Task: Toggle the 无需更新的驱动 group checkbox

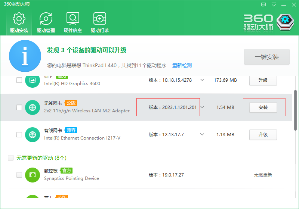Action: tap(11, 157)
